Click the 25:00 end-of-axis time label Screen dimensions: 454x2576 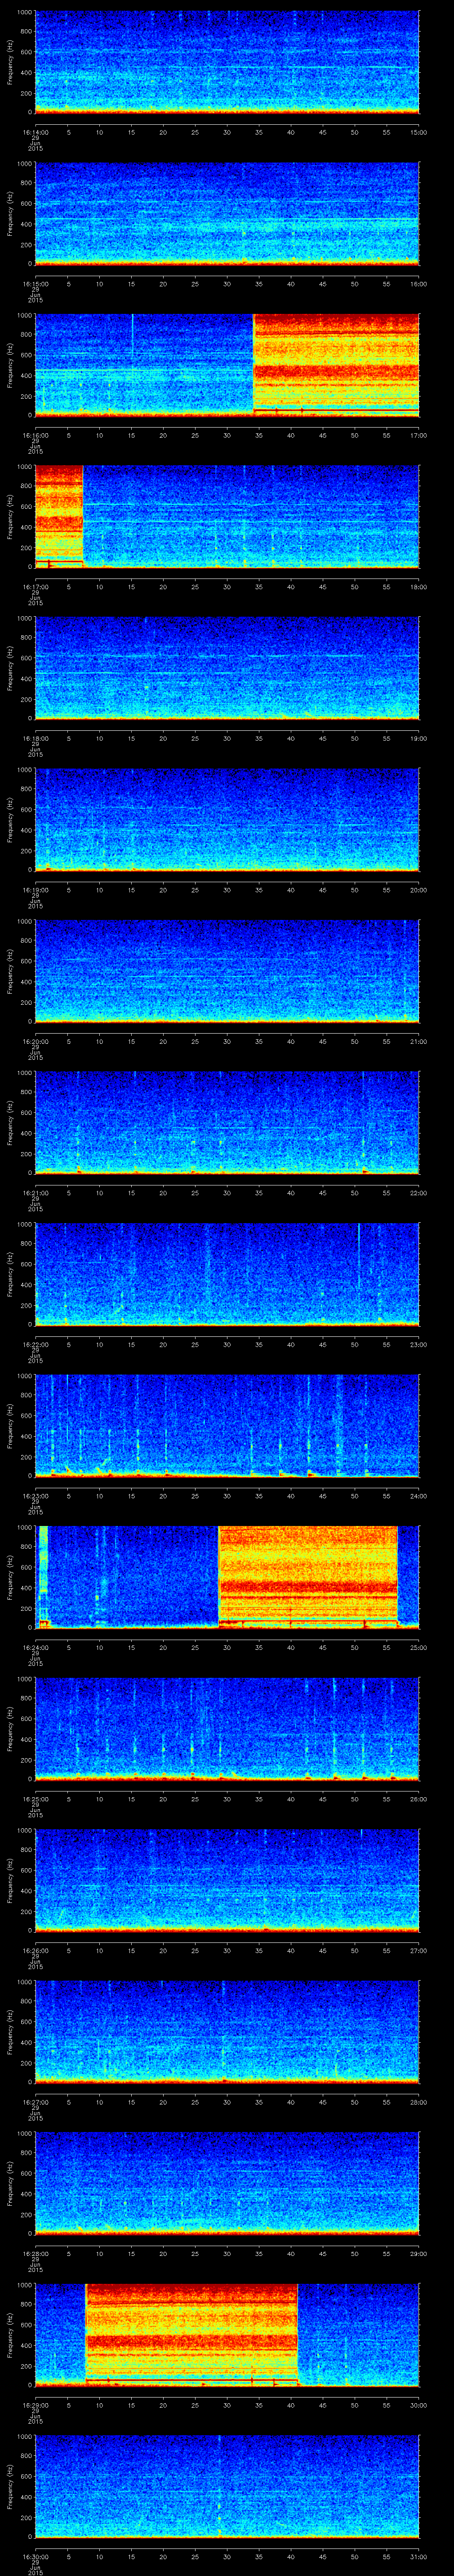pos(419,1647)
